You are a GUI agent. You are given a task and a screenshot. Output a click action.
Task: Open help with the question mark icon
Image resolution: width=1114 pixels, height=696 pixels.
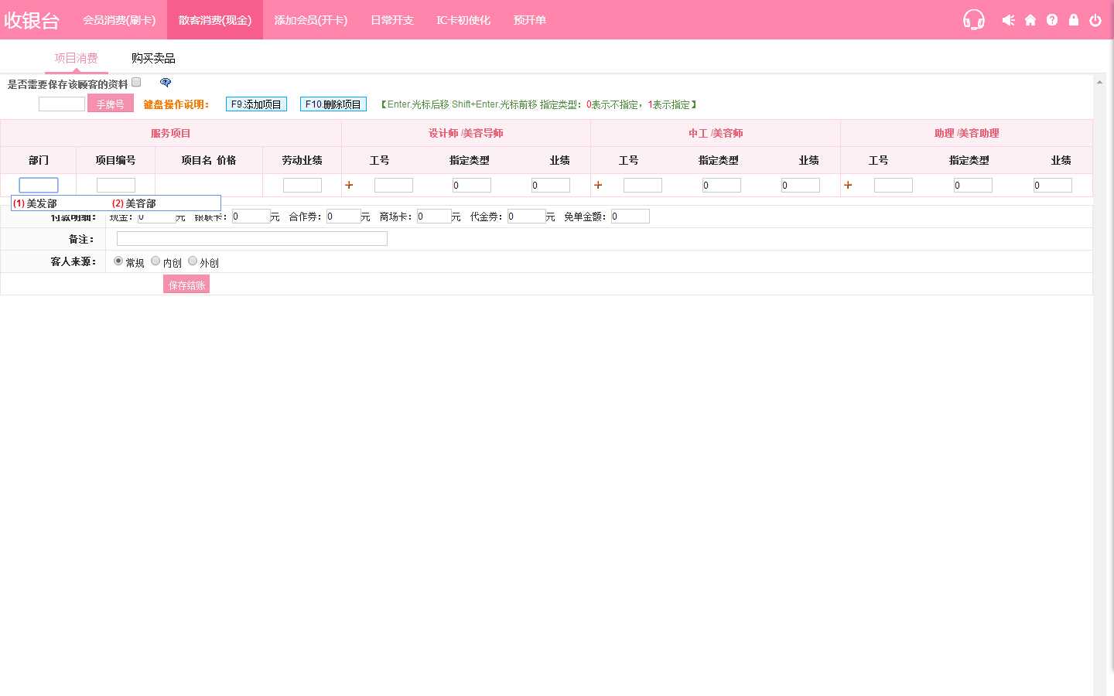click(1052, 20)
